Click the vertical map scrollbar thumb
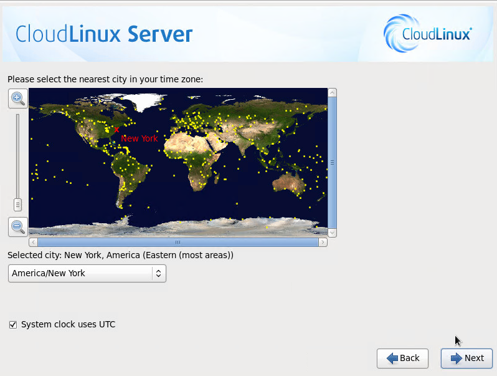Image resolution: width=497 pixels, height=376 pixels. pos(332,162)
